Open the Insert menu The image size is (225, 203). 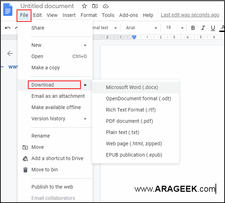(69, 15)
